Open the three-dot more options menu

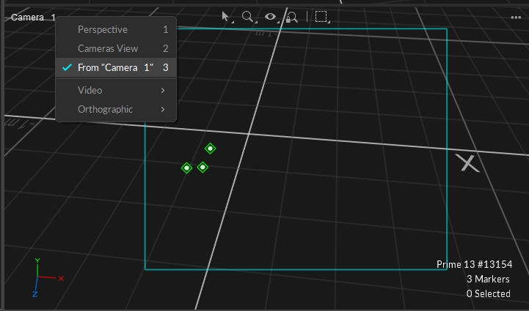(x=517, y=17)
